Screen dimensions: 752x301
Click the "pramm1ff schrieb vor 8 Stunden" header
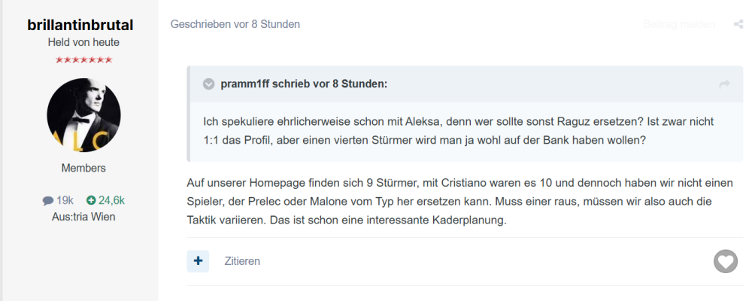(x=304, y=84)
